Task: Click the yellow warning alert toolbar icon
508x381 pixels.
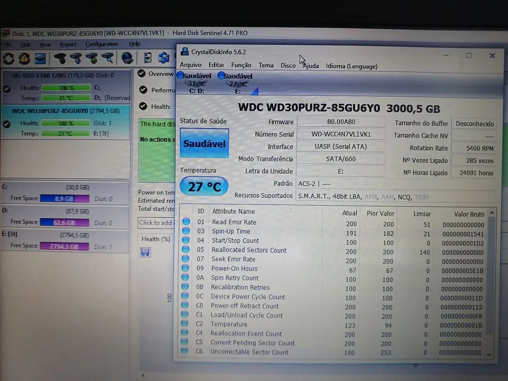Action: [24, 59]
